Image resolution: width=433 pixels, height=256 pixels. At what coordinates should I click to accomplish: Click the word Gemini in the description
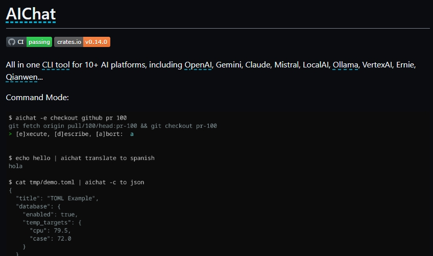[228, 65]
